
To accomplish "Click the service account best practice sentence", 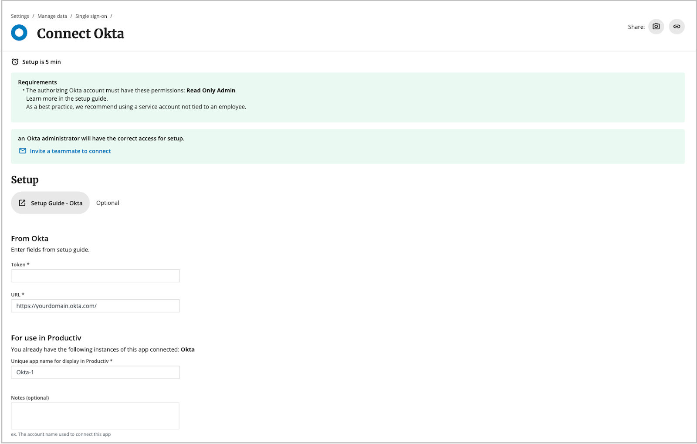I will pos(136,107).
